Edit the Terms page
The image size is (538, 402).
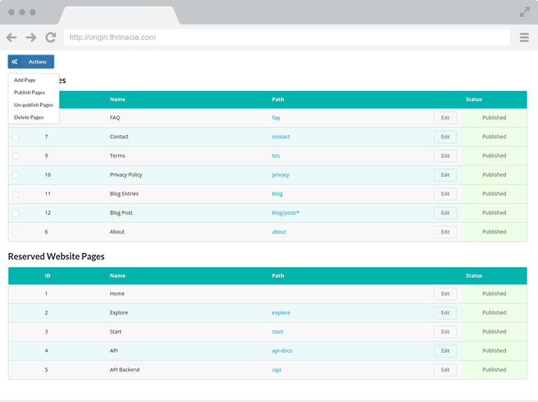click(445, 156)
